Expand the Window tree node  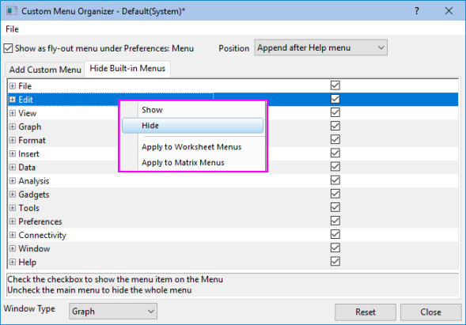point(12,248)
